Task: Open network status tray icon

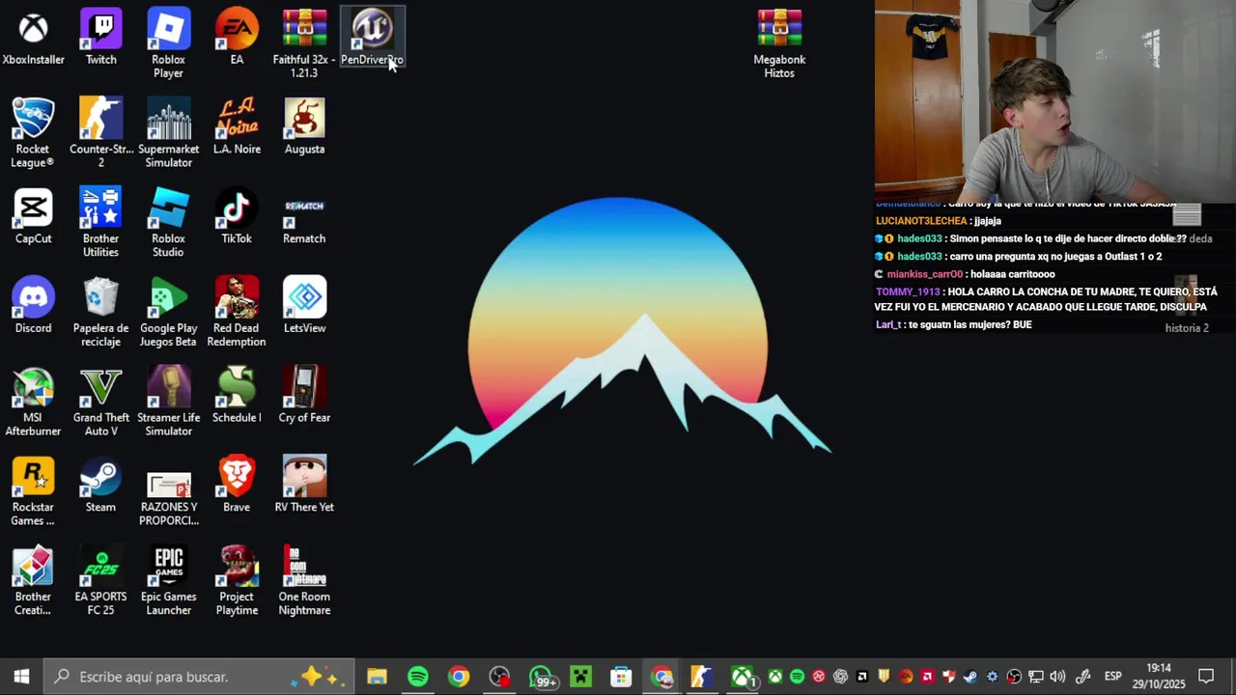Action: coord(1036,677)
